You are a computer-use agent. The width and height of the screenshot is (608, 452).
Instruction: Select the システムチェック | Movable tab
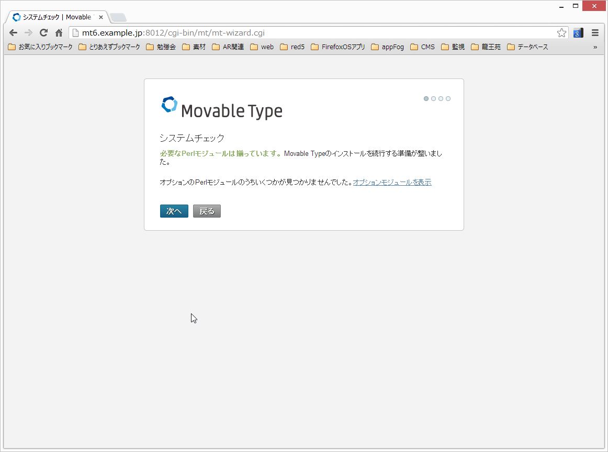[x=57, y=17]
